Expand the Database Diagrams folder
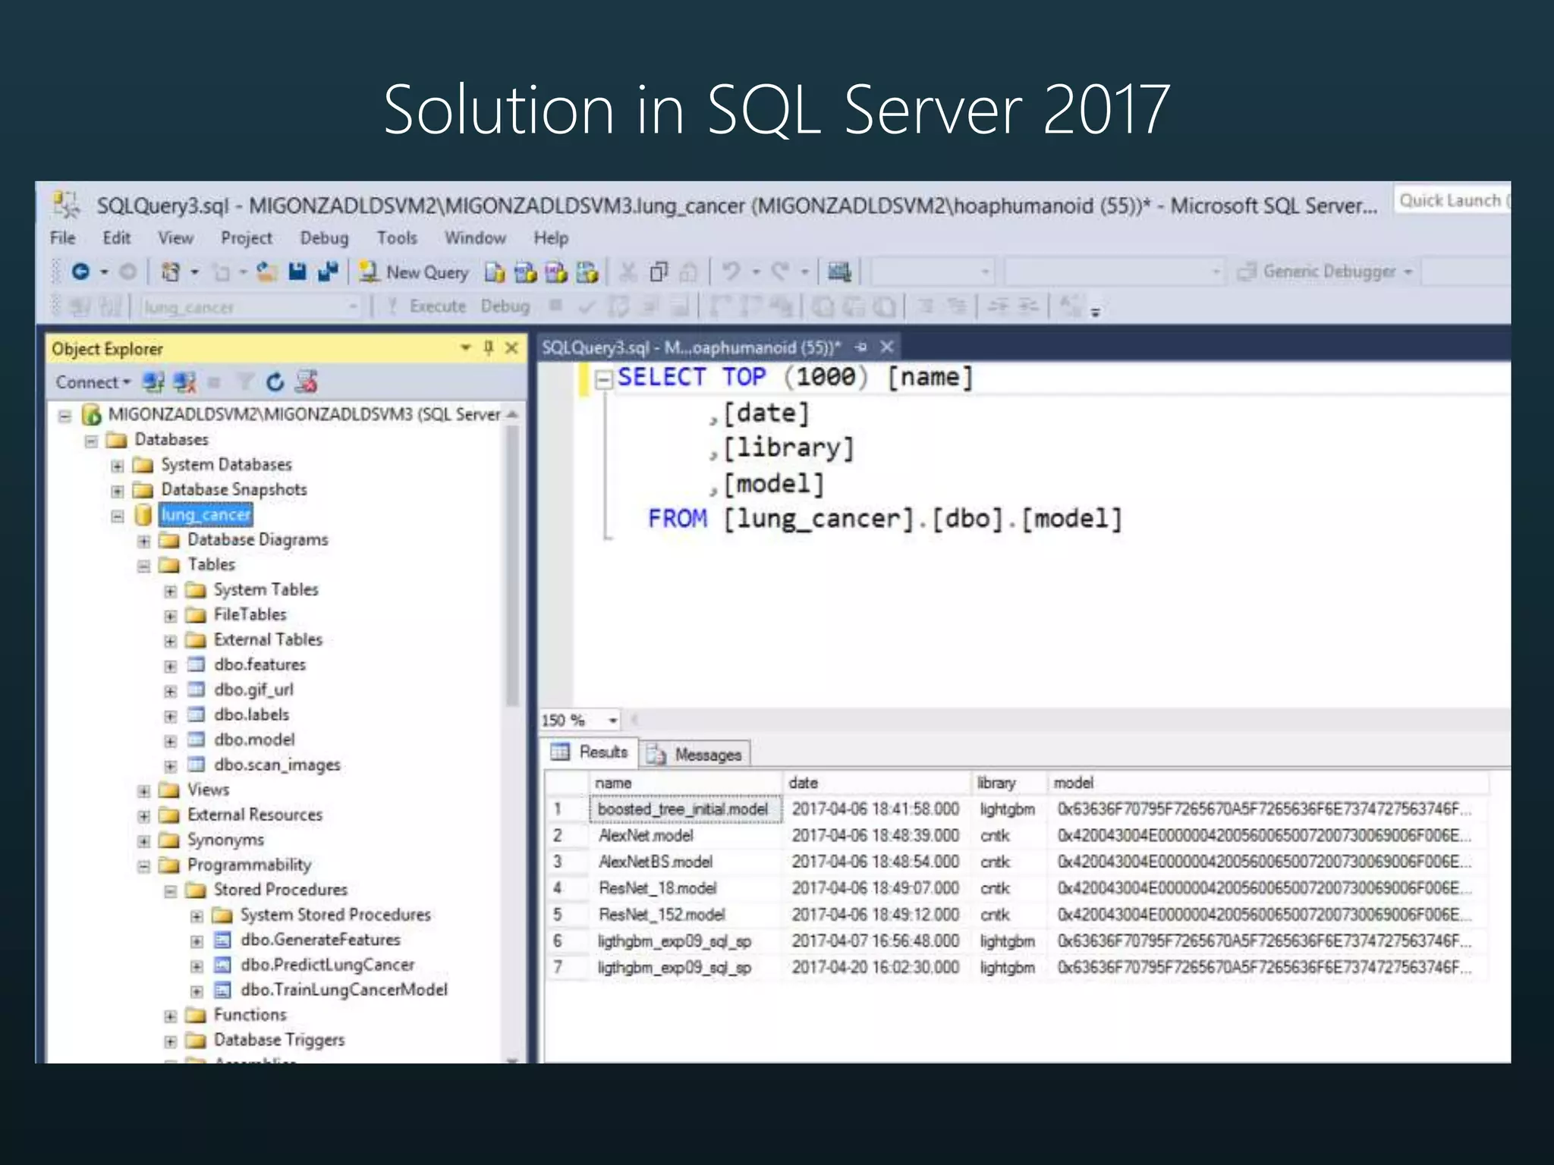The height and width of the screenshot is (1165, 1554). tap(143, 541)
